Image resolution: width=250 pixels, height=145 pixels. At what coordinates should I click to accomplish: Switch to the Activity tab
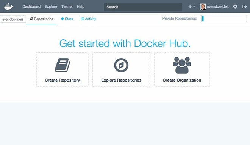(x=88, y=19)
